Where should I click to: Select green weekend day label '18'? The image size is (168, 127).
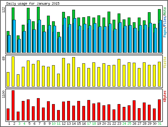pos(94,124)
